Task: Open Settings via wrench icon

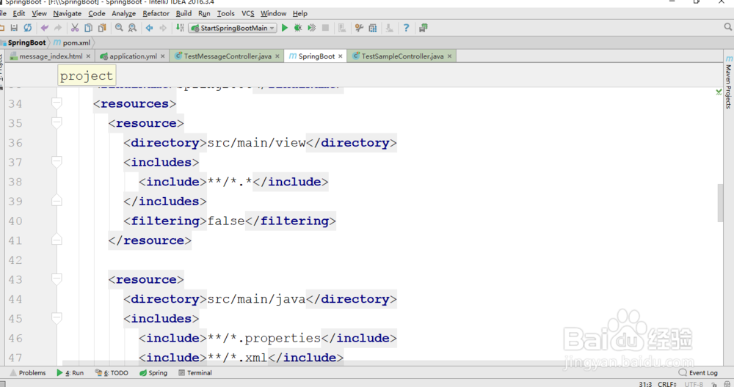Action: point(359,28)
